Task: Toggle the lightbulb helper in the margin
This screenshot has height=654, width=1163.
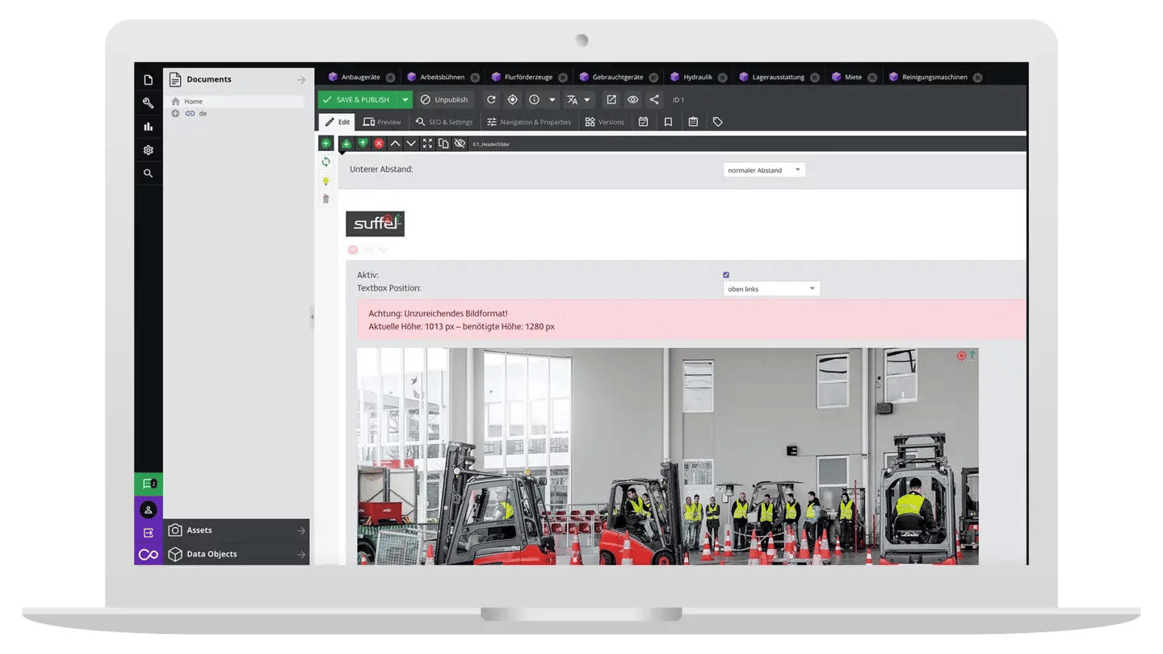Action: pos(325,181)
